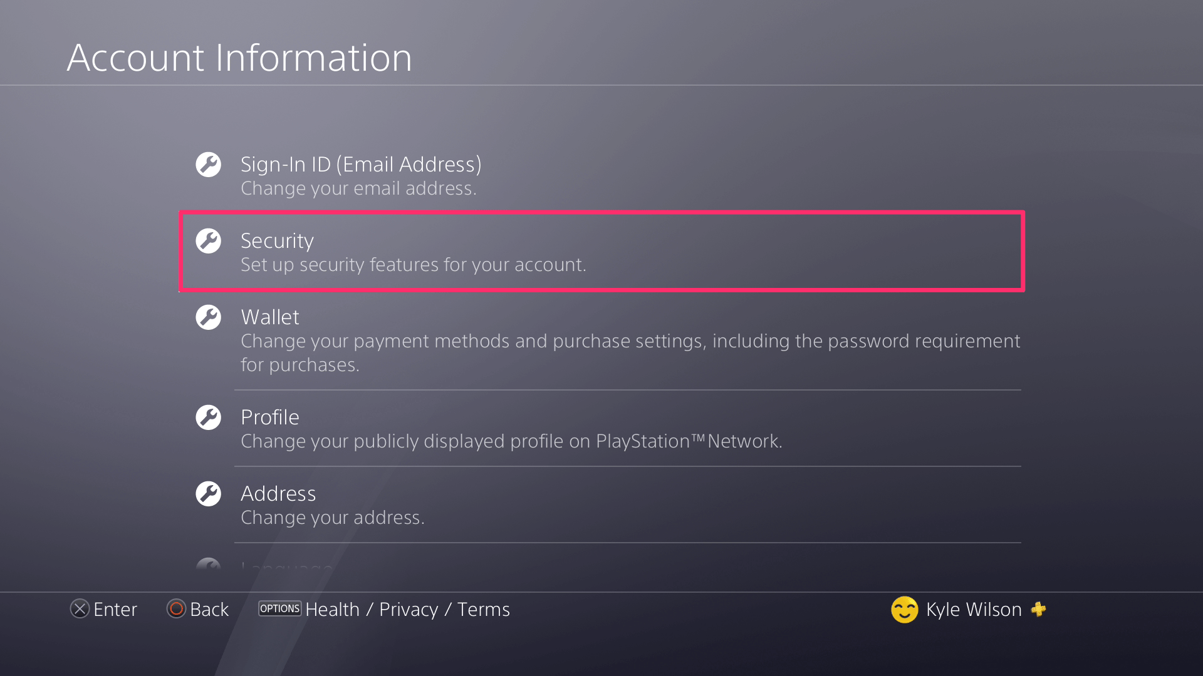
Task: Click the wrench icon next to Profile
Action: click(208, 417)
